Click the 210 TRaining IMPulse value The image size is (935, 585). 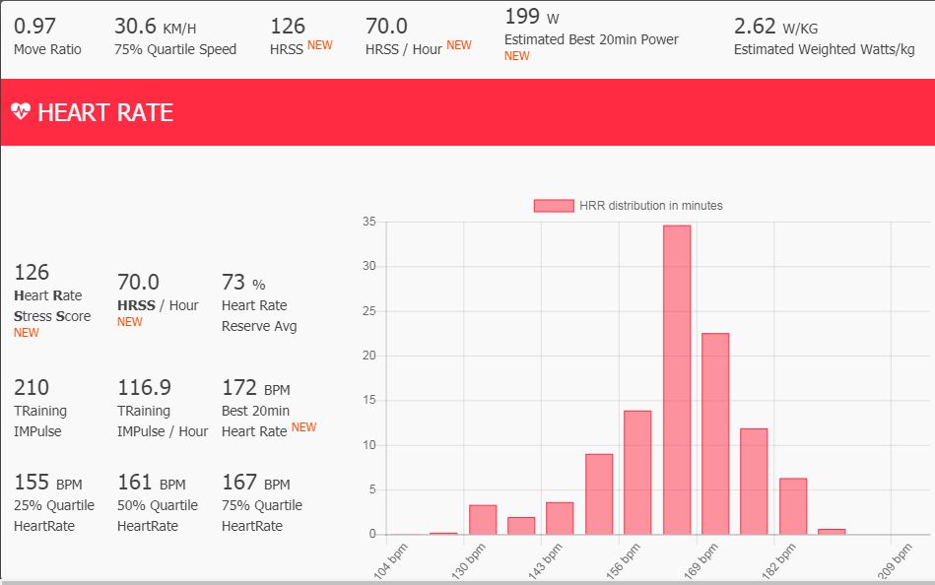coord(33,387)
